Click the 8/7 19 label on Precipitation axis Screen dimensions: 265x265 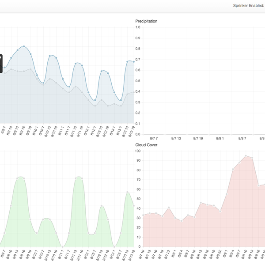coord(198,138)
